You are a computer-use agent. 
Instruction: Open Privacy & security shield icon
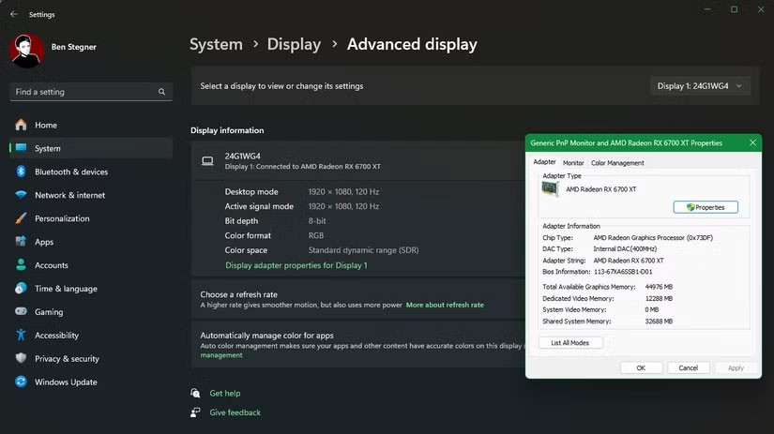tap(21, 359)
